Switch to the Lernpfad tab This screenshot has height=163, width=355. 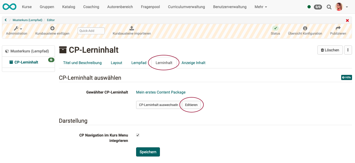(139, 62)
